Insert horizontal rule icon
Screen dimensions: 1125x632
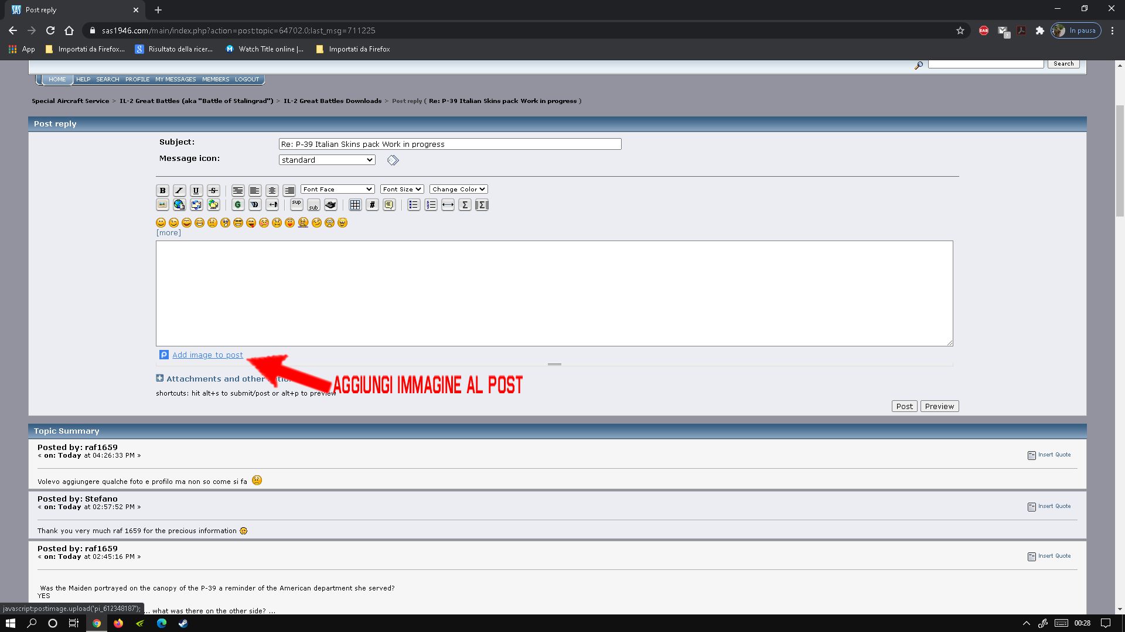tap(448, 205)
